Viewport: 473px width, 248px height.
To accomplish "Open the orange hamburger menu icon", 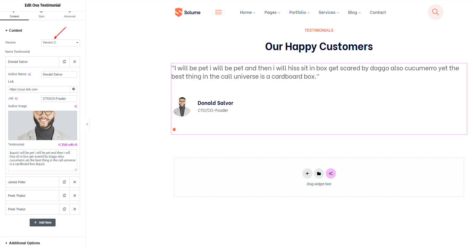I will [219, 12].
